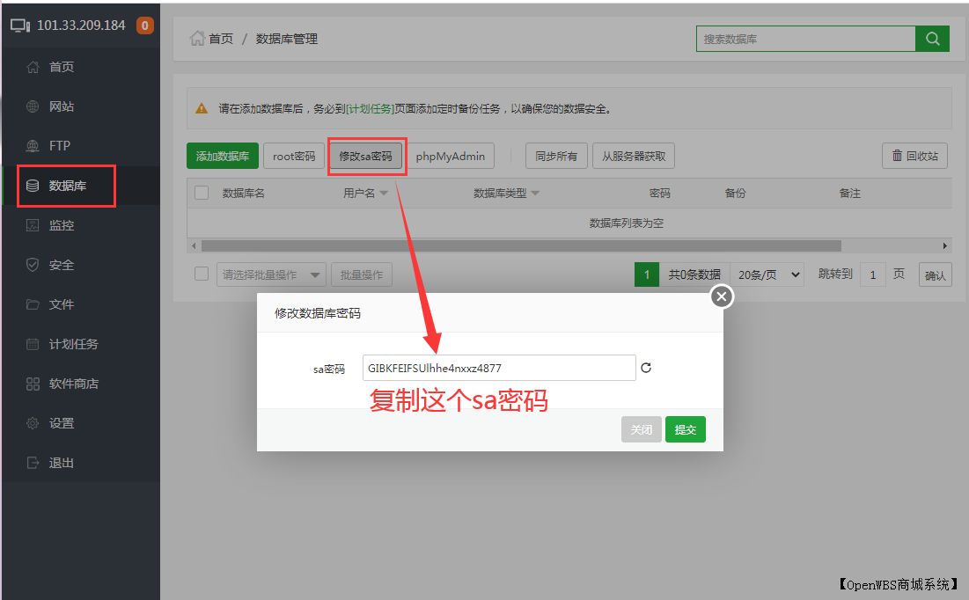Check the batch operation checkbox near 批量操作
This screenshot has height=600, width=969.
click(199, 274)
